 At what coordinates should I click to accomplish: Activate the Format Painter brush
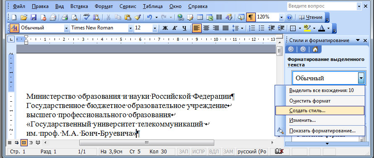[x=138, y=17]
